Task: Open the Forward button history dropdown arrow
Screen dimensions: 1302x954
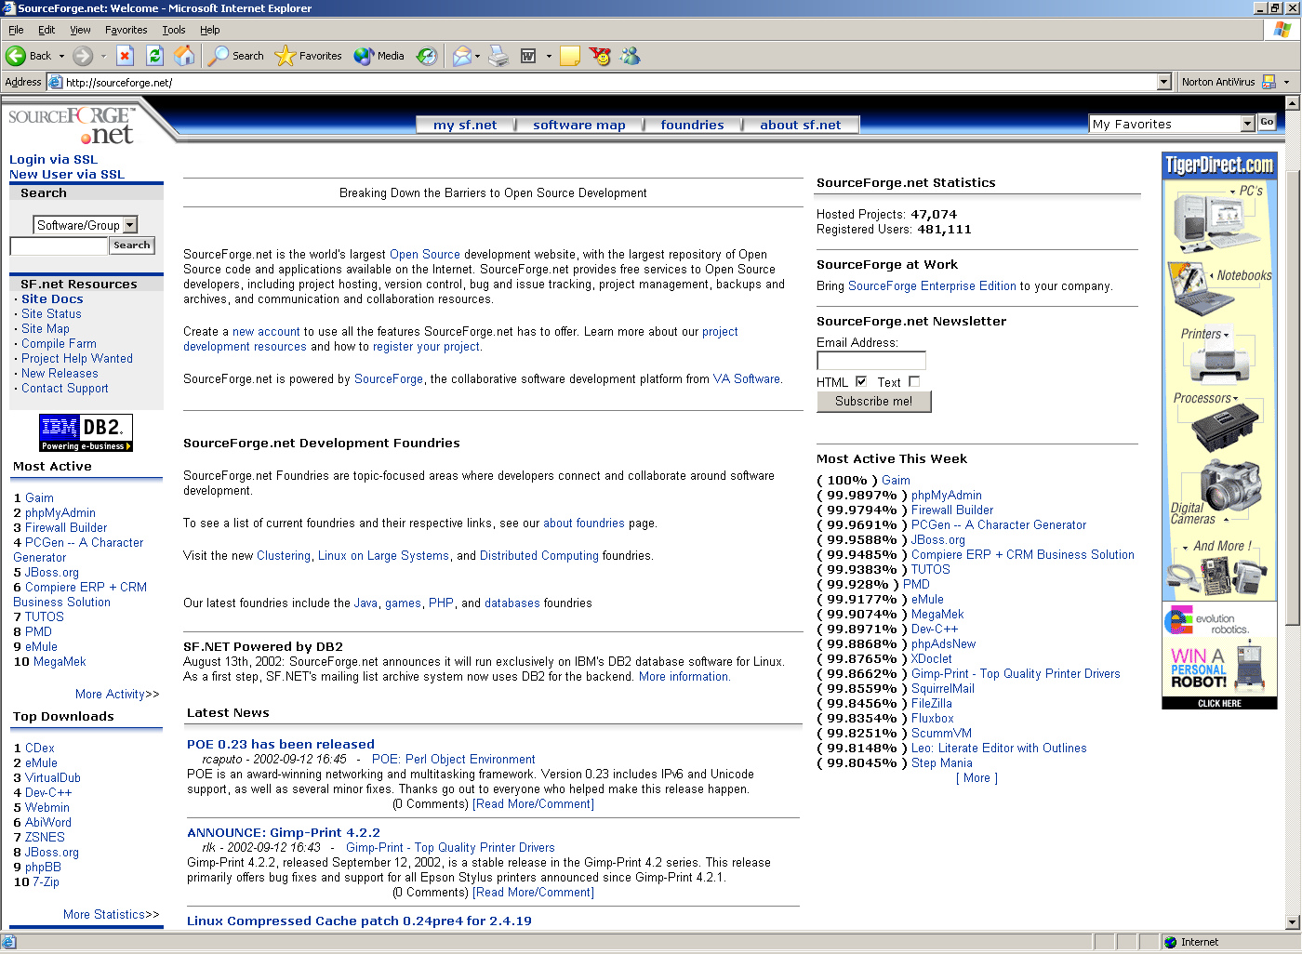Action: pyautogui.click(x=103, y=56)
